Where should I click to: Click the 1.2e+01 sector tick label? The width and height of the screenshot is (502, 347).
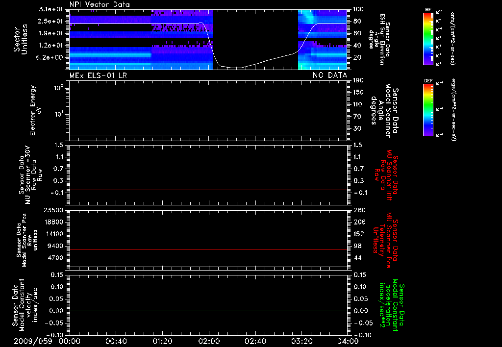[x=51, y=46]
